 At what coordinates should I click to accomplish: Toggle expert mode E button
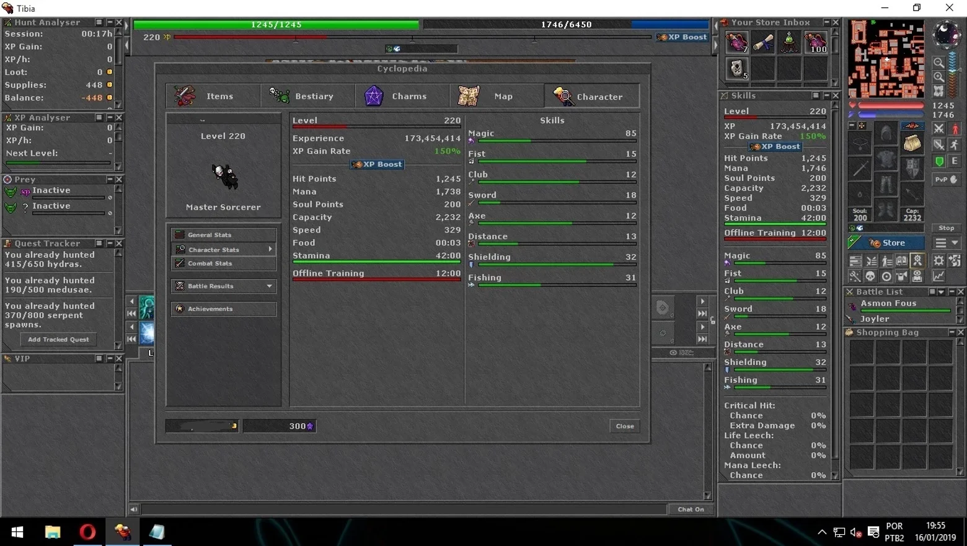955,161
